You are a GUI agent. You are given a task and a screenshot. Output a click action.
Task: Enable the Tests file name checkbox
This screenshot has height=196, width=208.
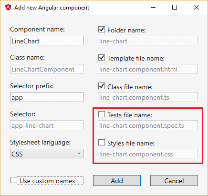102,114
